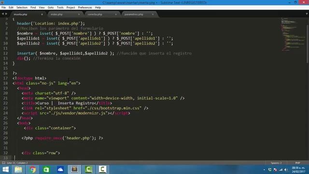Click the title Curso | Inserta Registro line

pos(67,103)
